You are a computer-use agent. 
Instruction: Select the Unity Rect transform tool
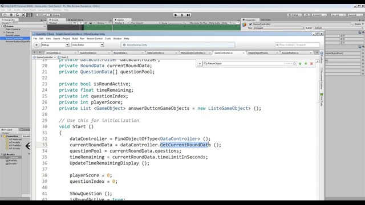click(29, 15)
